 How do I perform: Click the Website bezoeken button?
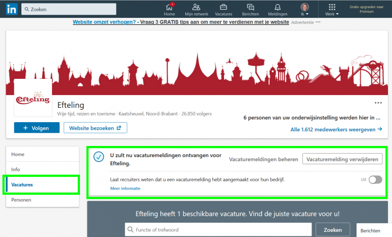coord(95,128)
